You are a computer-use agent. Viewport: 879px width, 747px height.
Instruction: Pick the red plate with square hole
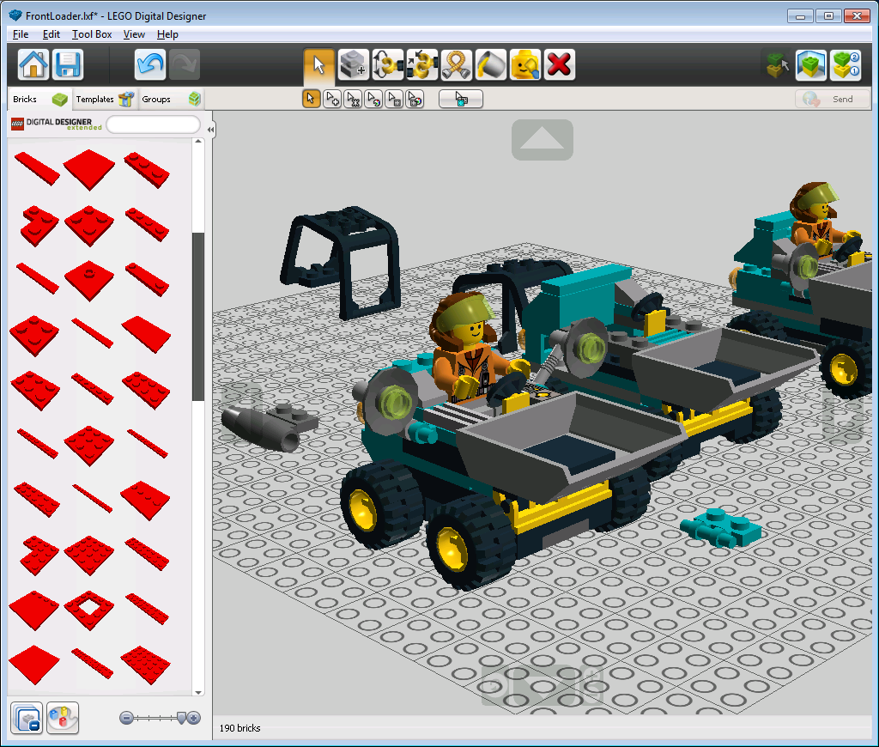89,610
